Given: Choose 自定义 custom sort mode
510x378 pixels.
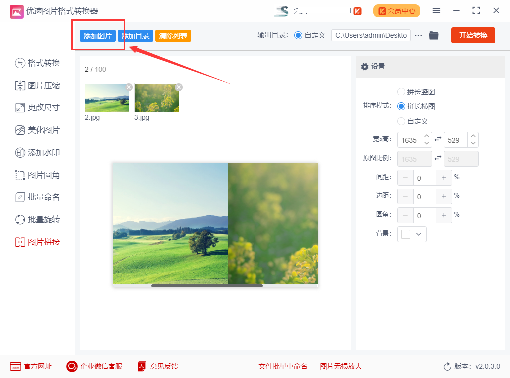Looking at the screenshot, I should (401, 121).
